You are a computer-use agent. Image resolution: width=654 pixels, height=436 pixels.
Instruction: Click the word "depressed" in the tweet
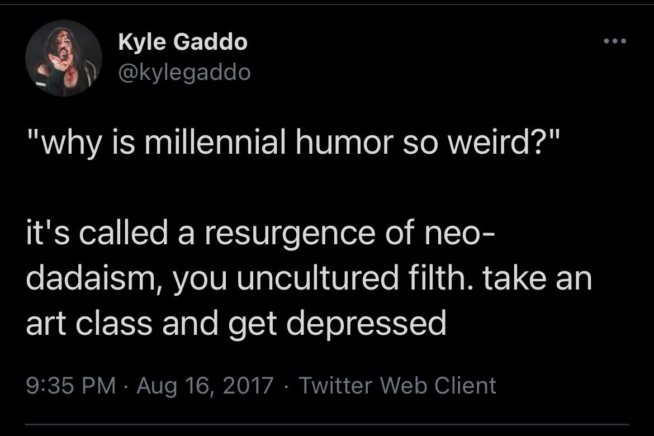coord(364,324)
